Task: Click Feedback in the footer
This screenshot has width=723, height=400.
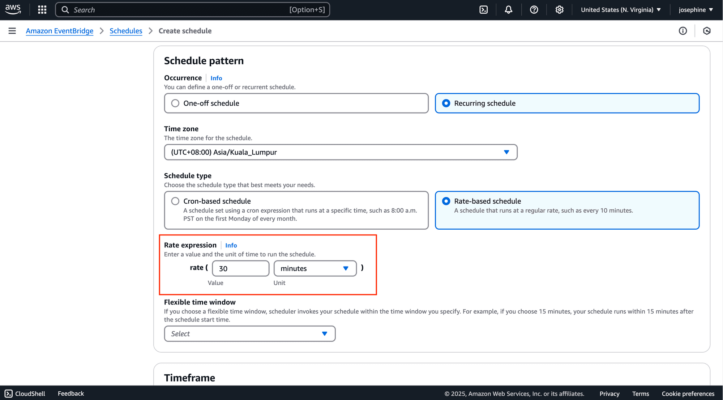Action: pyautogui.click(x=71, y=393)
